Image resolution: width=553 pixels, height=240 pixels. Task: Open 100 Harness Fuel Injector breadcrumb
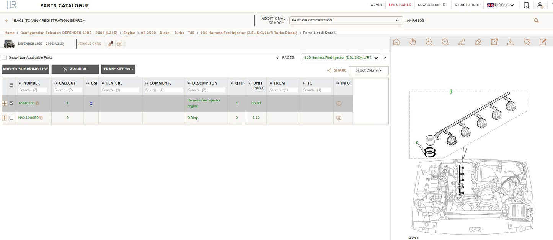[249, 33]
